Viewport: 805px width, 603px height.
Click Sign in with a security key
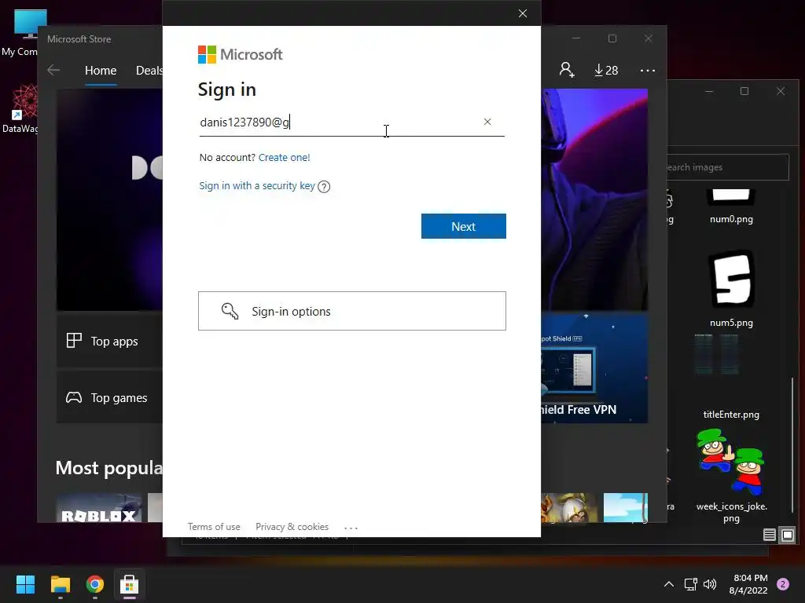pos(257,185)
